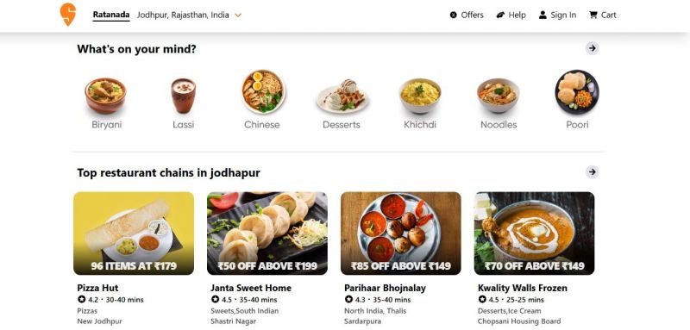Open the Janta Sweet Home name link
The image size is (690, 330).
[x=251, y=289]
